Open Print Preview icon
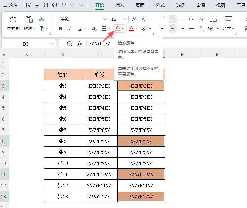This screenshot has width=247, height=208. tap(55, 5)
